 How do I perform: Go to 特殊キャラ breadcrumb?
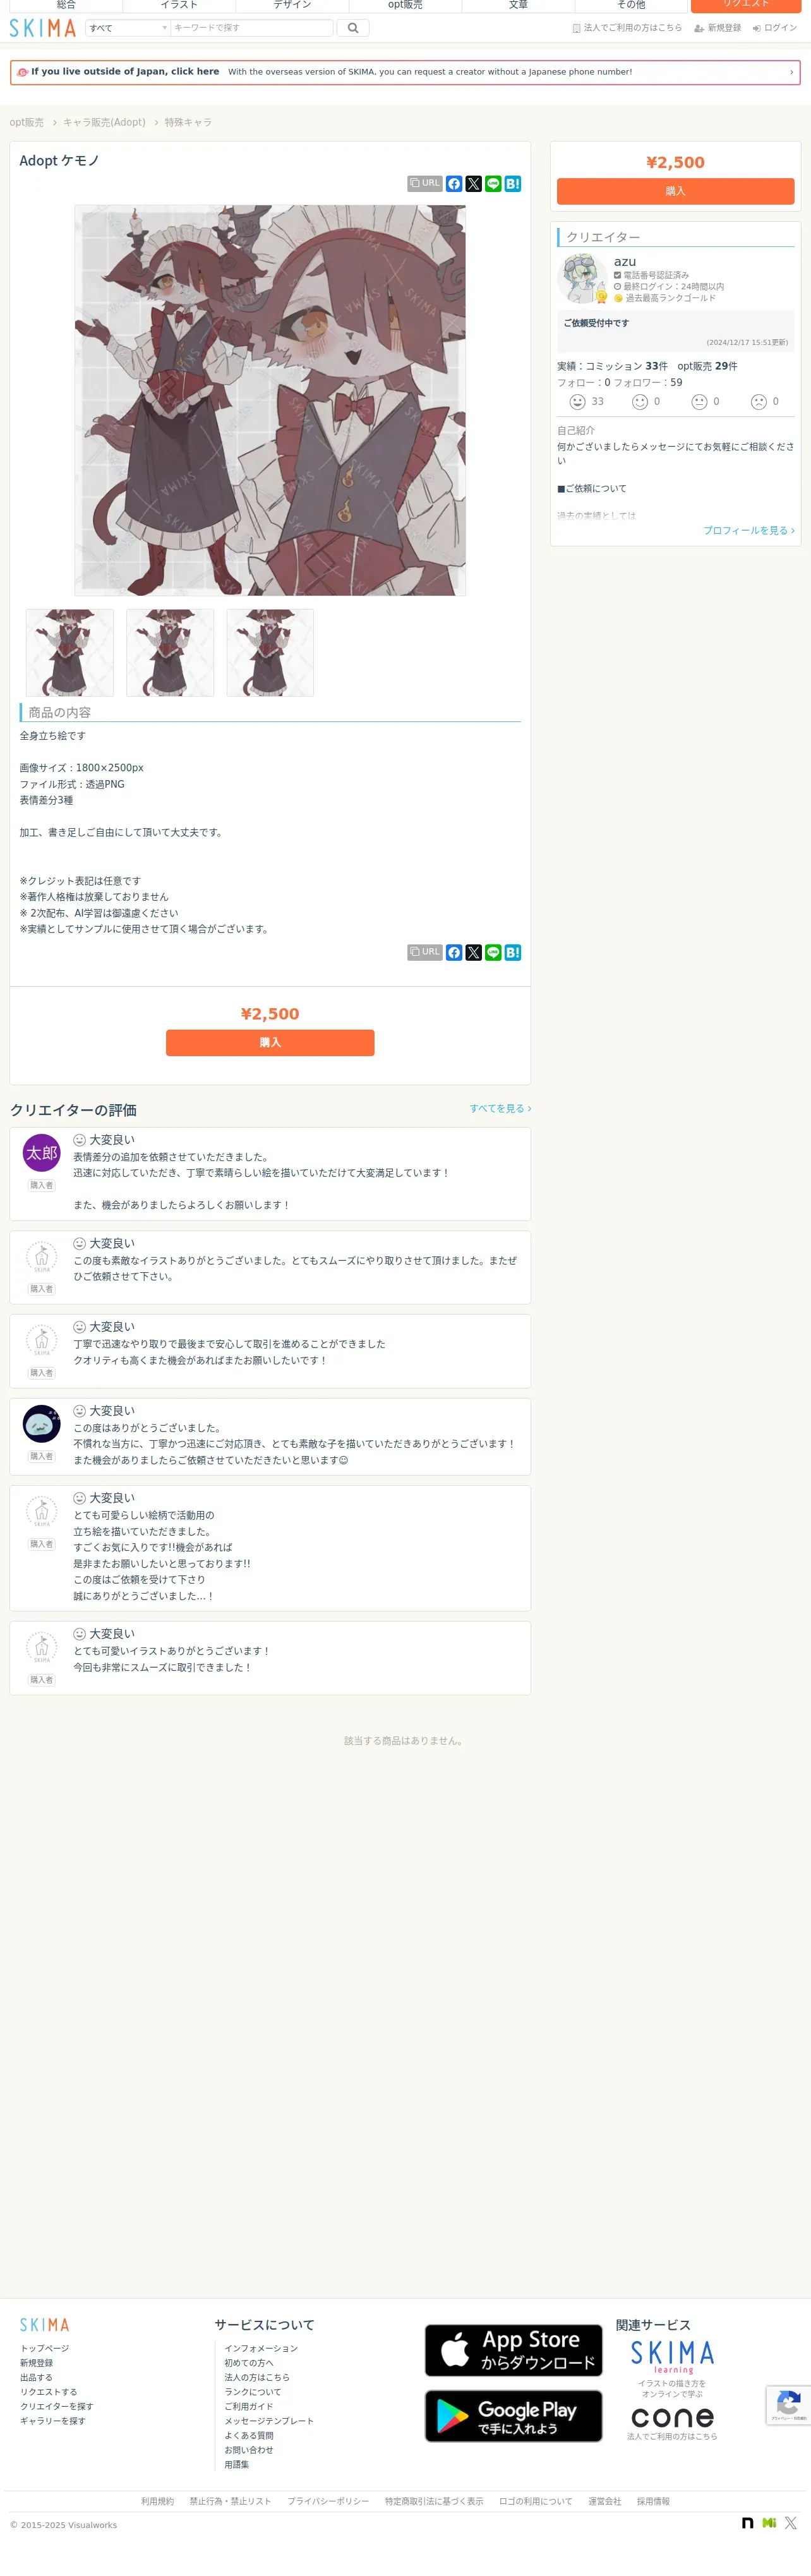188,122
